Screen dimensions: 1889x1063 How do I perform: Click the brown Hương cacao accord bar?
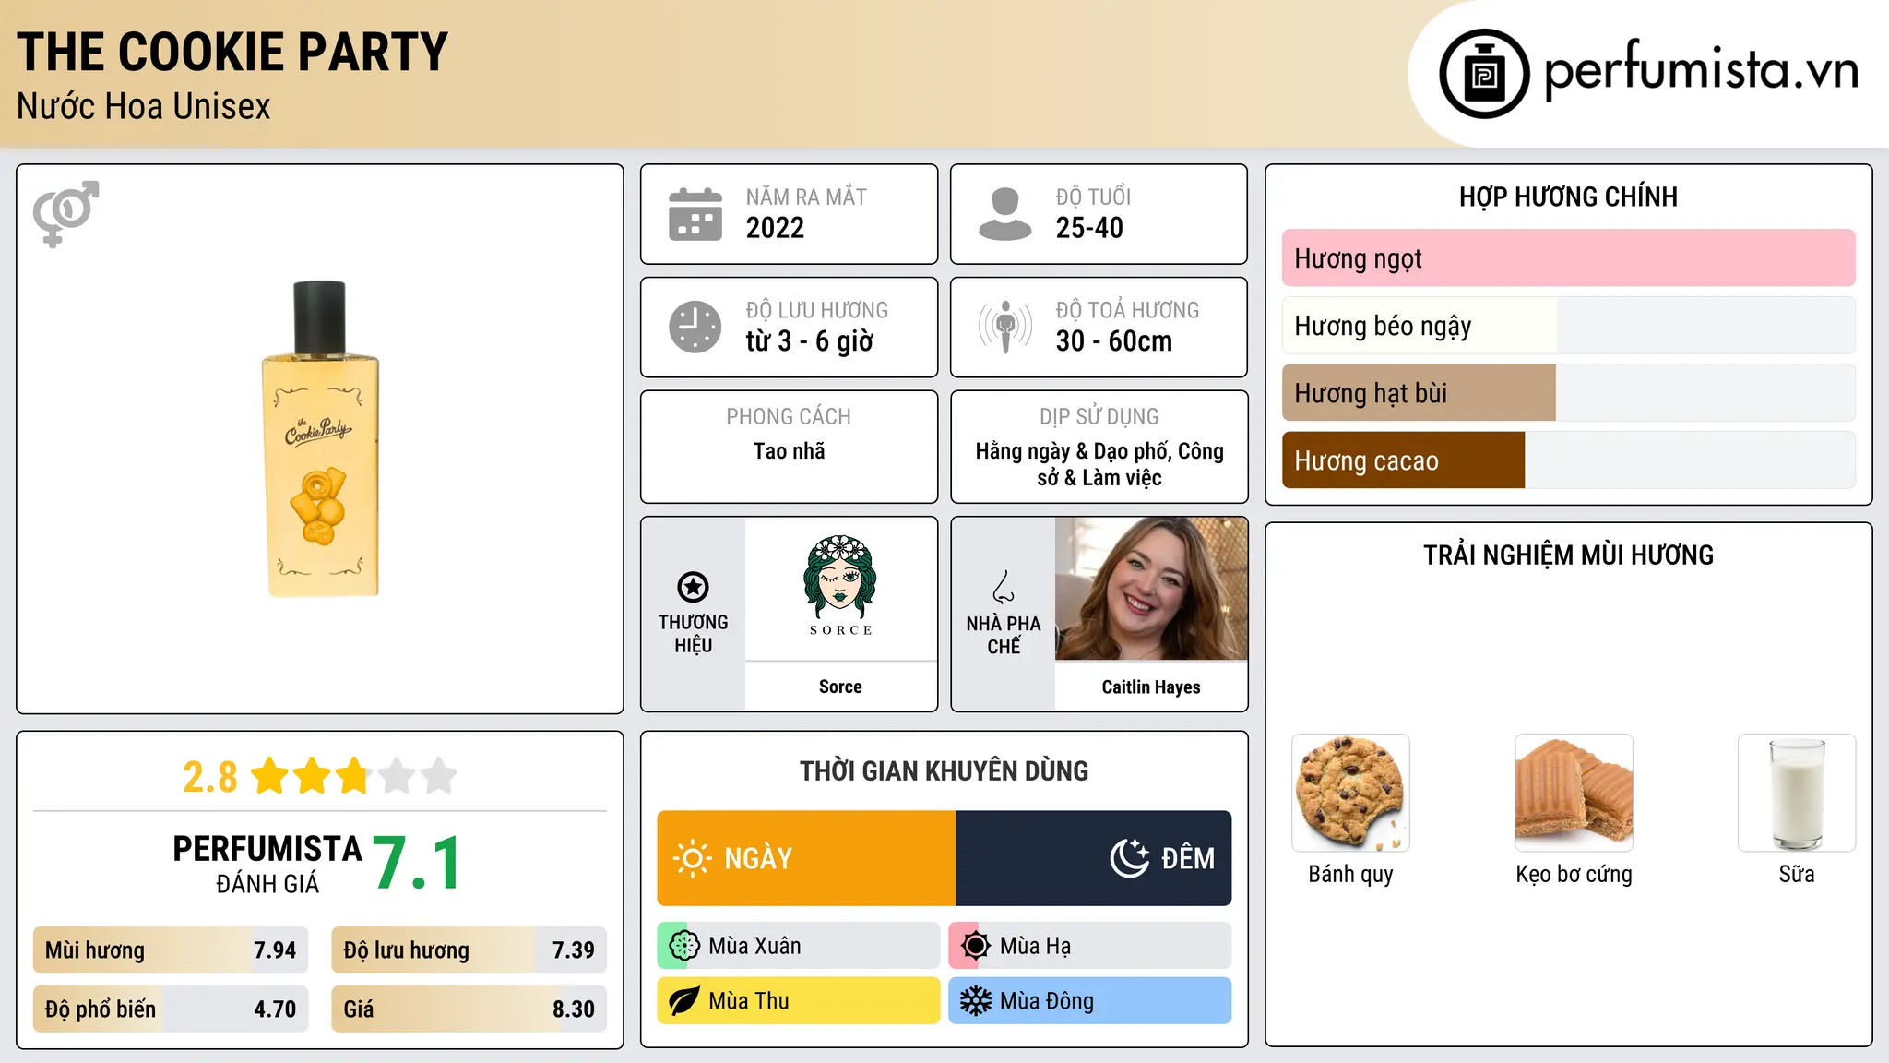click(1568, 460)
